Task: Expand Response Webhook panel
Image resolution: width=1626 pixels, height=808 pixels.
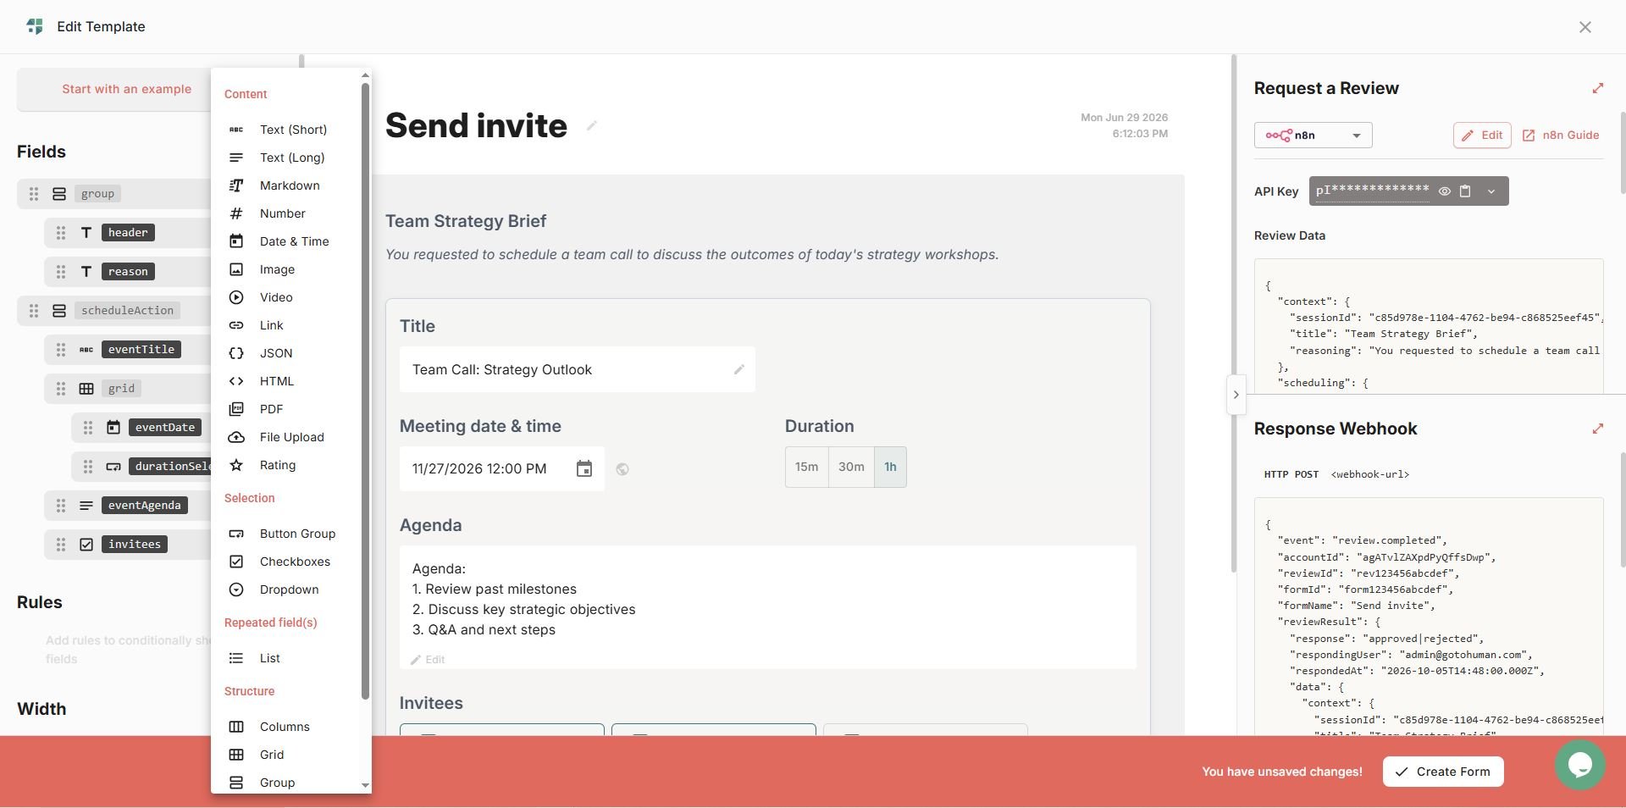Action: [x=1598, y=429]
